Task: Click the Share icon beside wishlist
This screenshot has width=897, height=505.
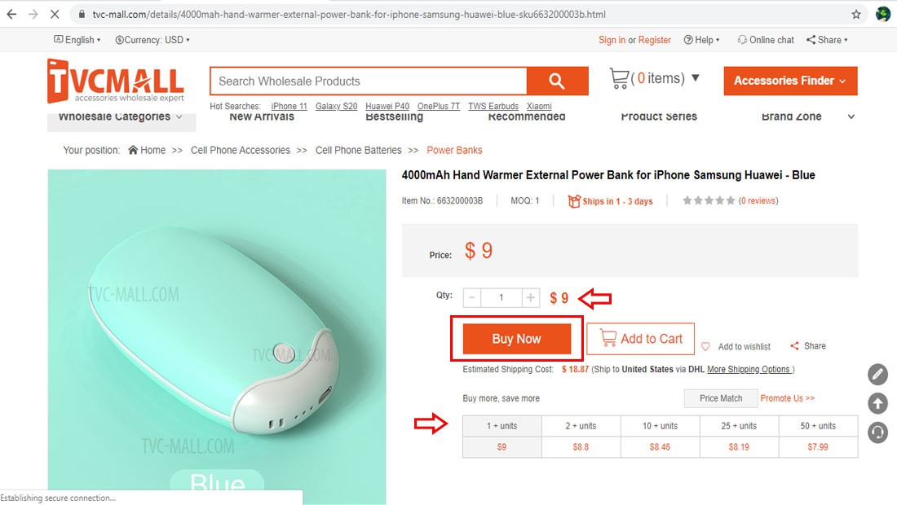Action: 795,346
